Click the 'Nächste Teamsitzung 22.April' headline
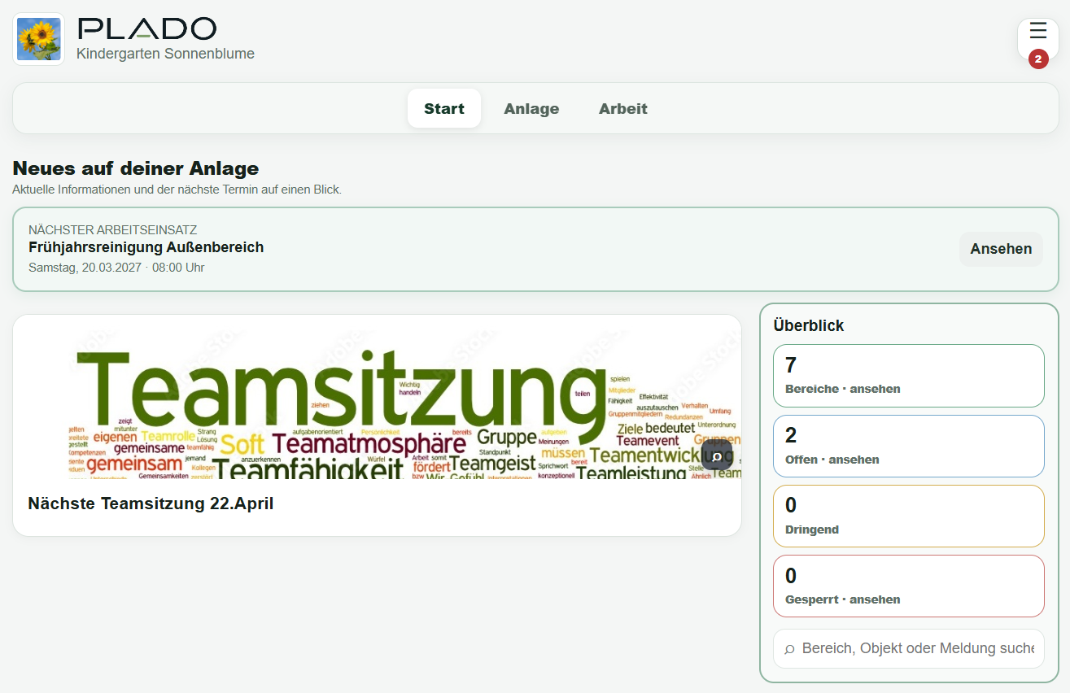Viewport: 1070px width, 693px height. coord(151,503)
